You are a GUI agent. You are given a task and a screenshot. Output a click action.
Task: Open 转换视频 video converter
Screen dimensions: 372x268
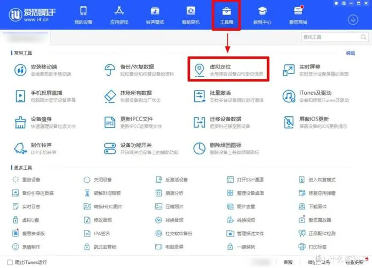tap(241, 220)
